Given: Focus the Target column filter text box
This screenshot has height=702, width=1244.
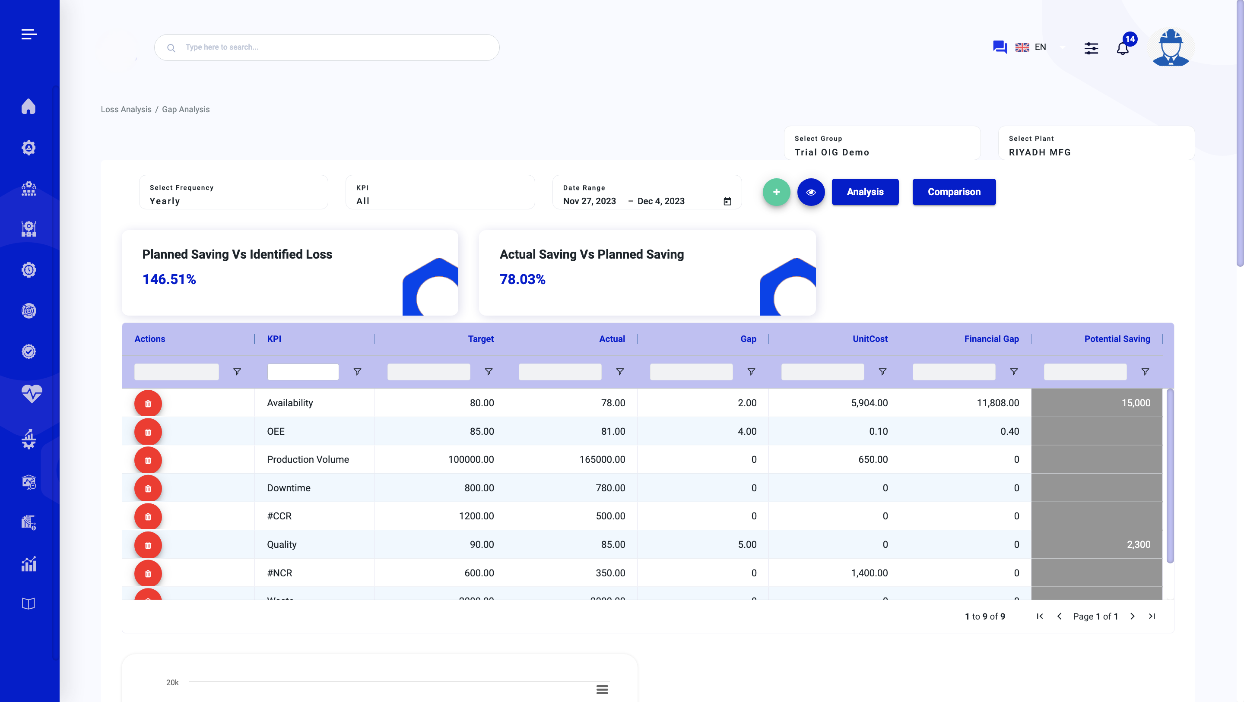Looking at the screenshot, I should click(429, 372).
